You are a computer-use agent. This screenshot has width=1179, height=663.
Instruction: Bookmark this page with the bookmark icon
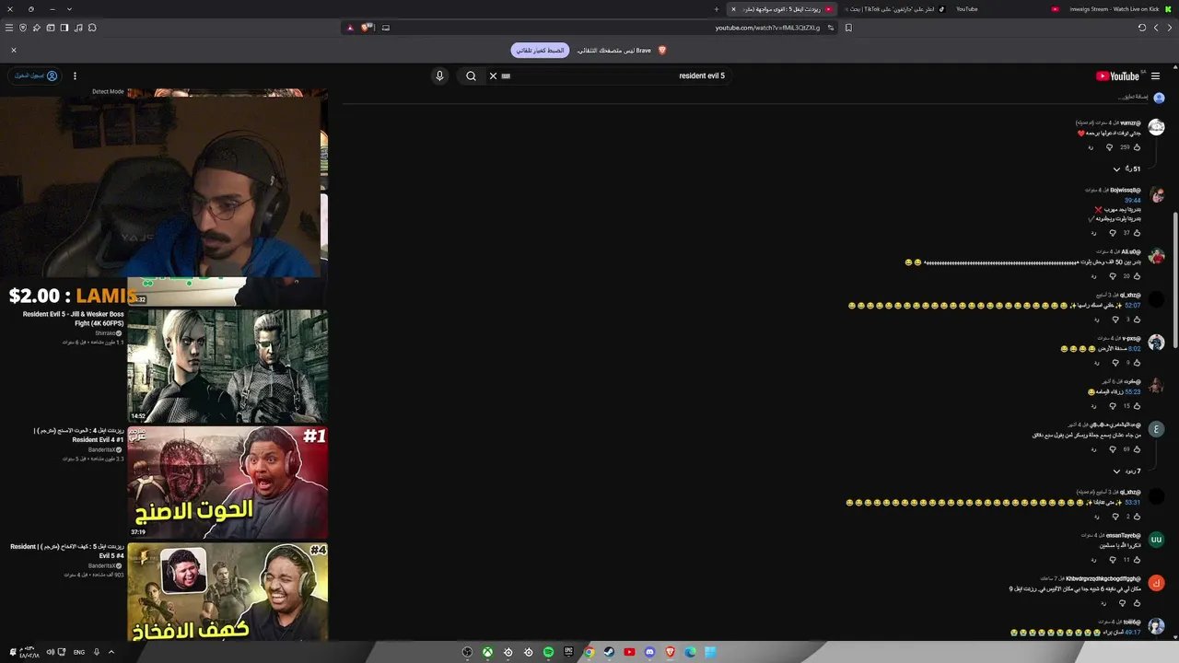point(848,28)
